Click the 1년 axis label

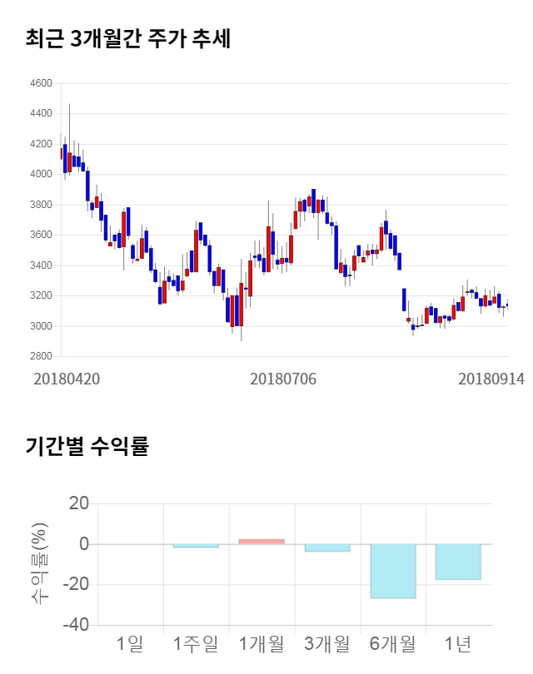click(458, 643)
